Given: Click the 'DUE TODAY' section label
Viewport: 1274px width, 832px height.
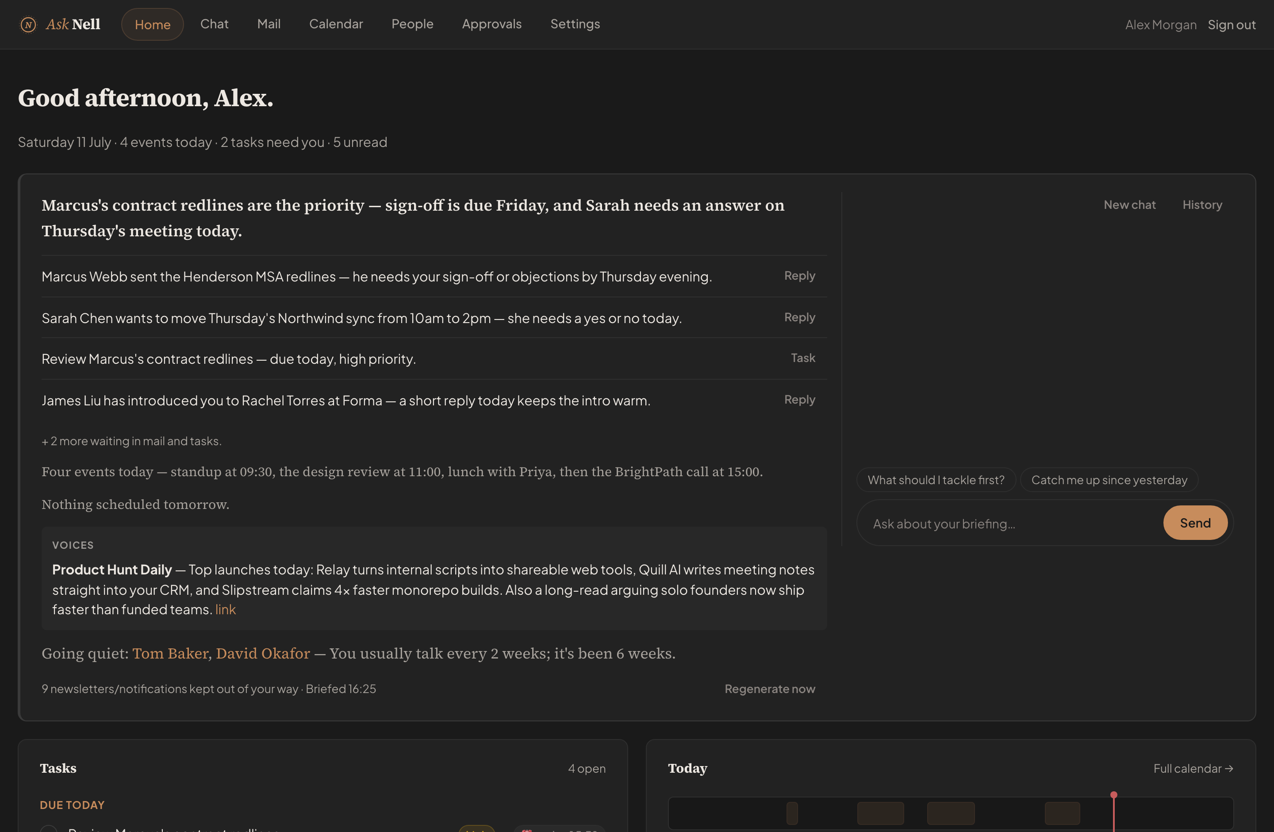Looking at the screenshot, I should [x=72, y=805].
